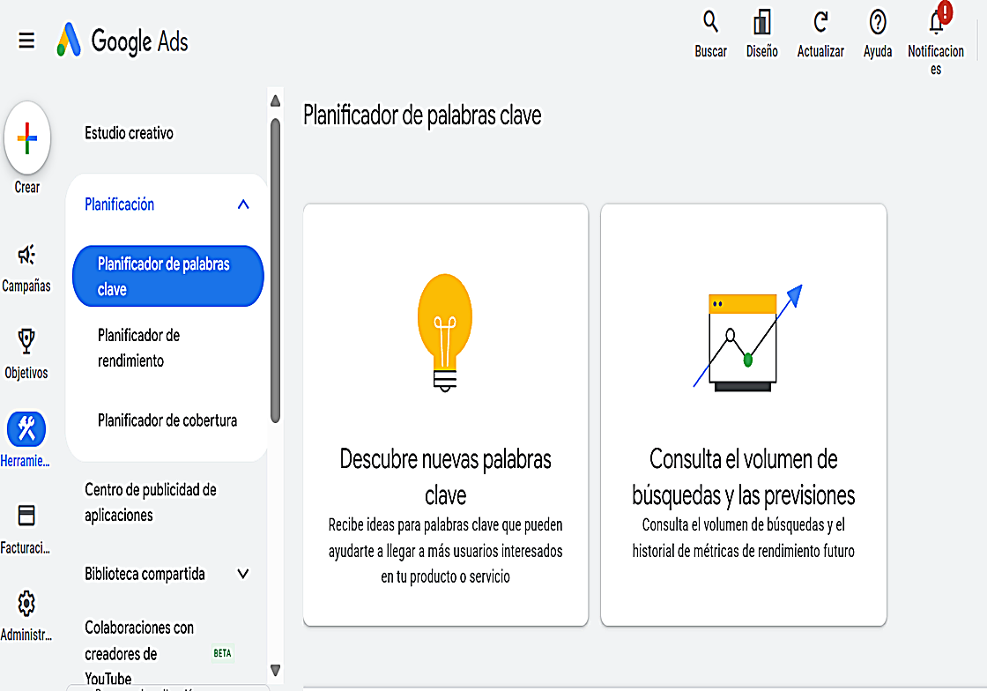Open the Diseño appearance icon
The height and width of the screenshot is (691, 987).
point(761,22)
